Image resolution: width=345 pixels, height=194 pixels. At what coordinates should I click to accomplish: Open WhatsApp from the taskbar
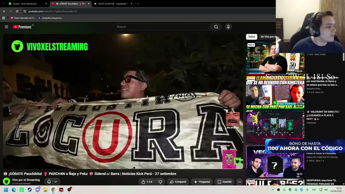(x=22, y=190)
